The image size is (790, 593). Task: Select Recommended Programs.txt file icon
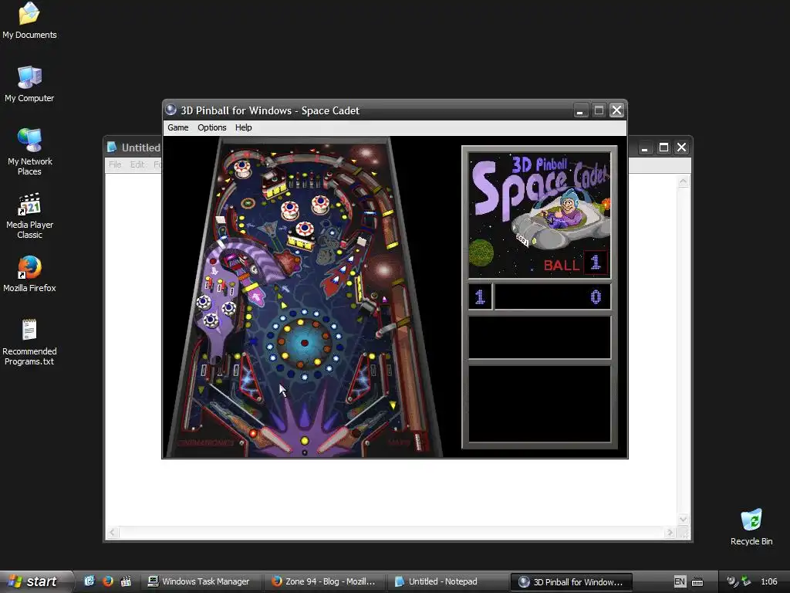click(x=29, y=342)
